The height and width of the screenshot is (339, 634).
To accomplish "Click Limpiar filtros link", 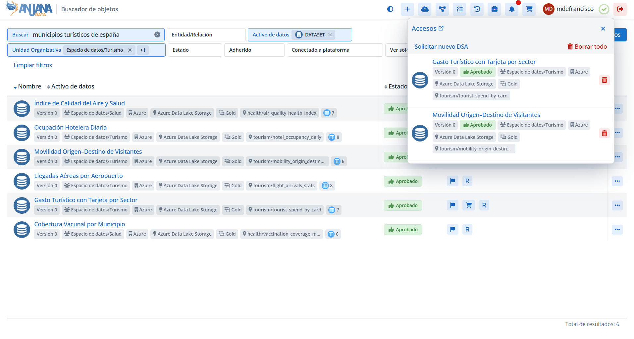I will point(33,65).
